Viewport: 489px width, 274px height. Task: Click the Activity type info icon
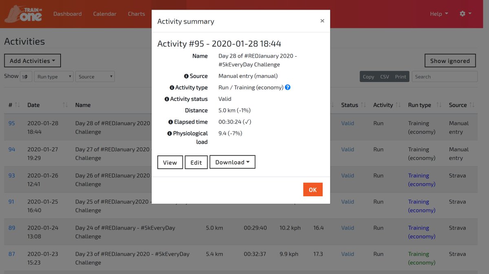click(172, 88)
